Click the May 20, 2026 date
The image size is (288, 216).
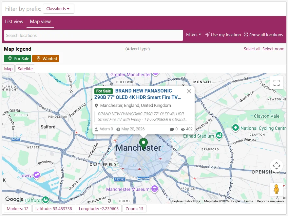(x=133, y=129)
